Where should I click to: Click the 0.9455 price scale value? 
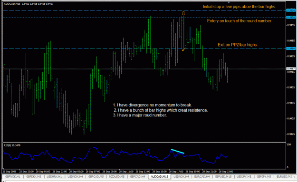[291, 87]
